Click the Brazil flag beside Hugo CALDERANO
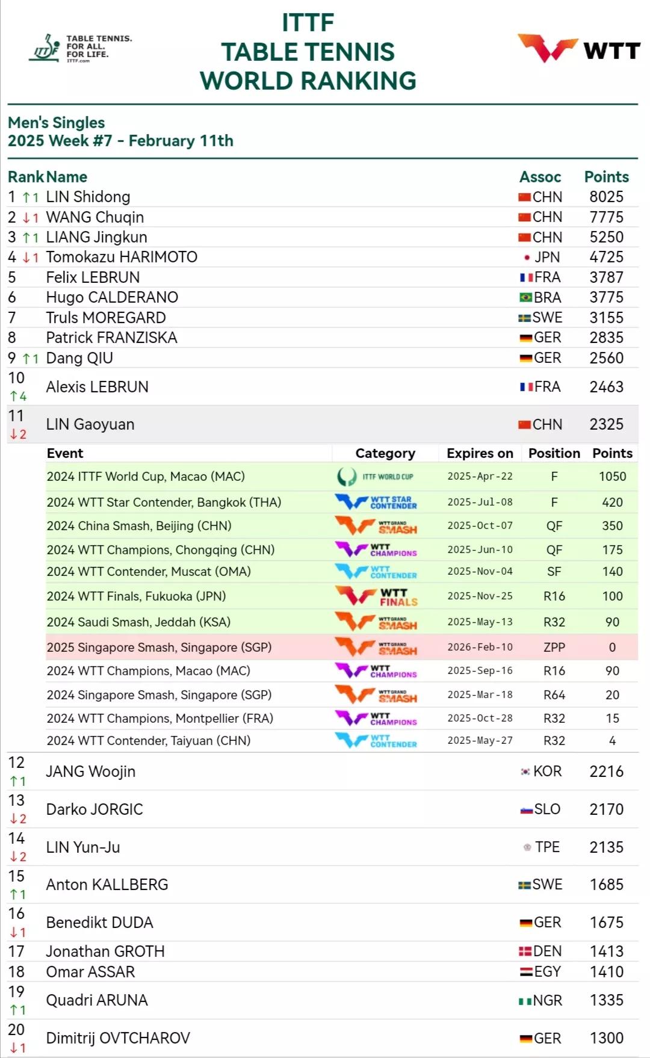 point(525,297)
